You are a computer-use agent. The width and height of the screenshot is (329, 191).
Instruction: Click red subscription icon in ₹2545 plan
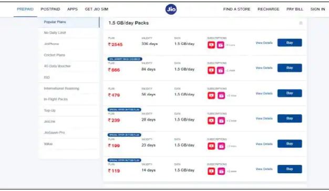point(211,45)
